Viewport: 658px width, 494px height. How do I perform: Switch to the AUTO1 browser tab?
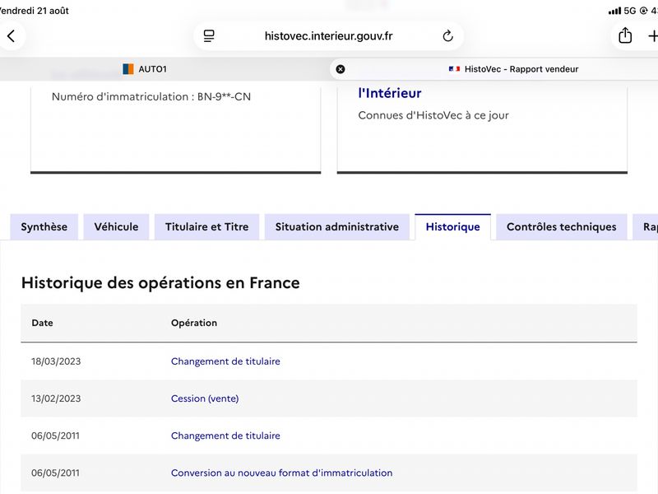click(x=145, y=69)
